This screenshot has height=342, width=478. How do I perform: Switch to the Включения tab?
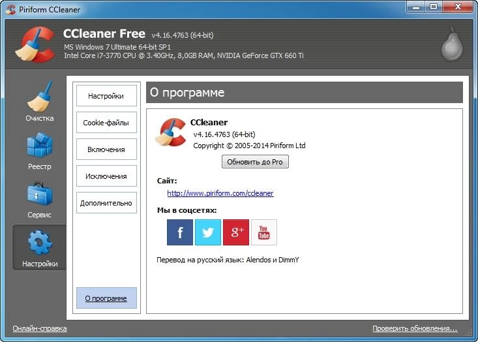[106, 149]
